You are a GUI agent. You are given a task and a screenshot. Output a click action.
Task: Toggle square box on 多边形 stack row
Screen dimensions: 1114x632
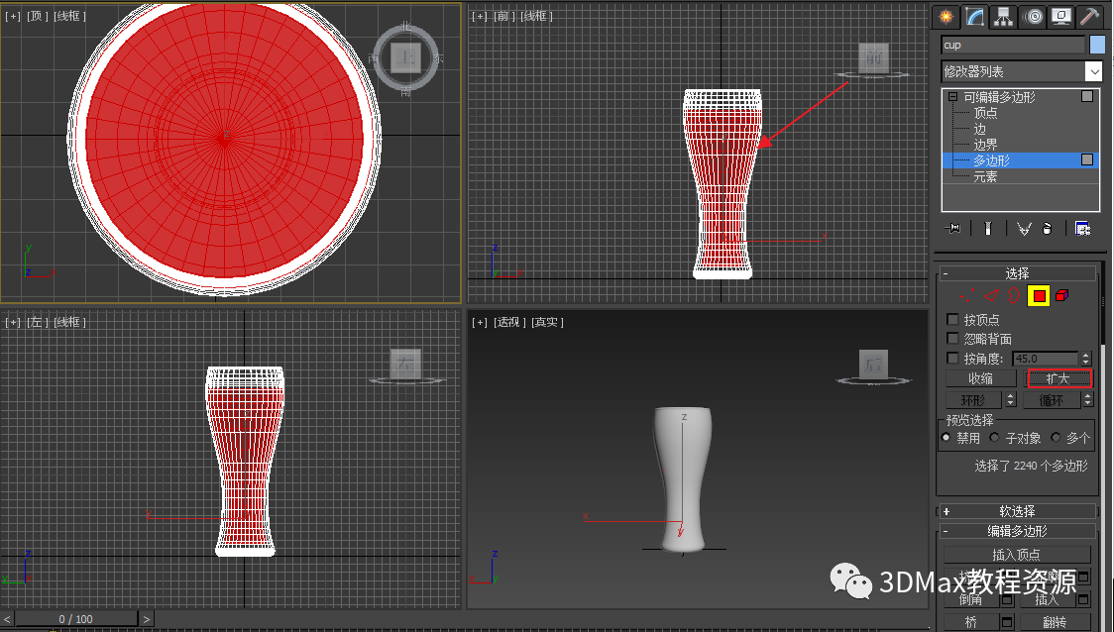point(1087,159)
